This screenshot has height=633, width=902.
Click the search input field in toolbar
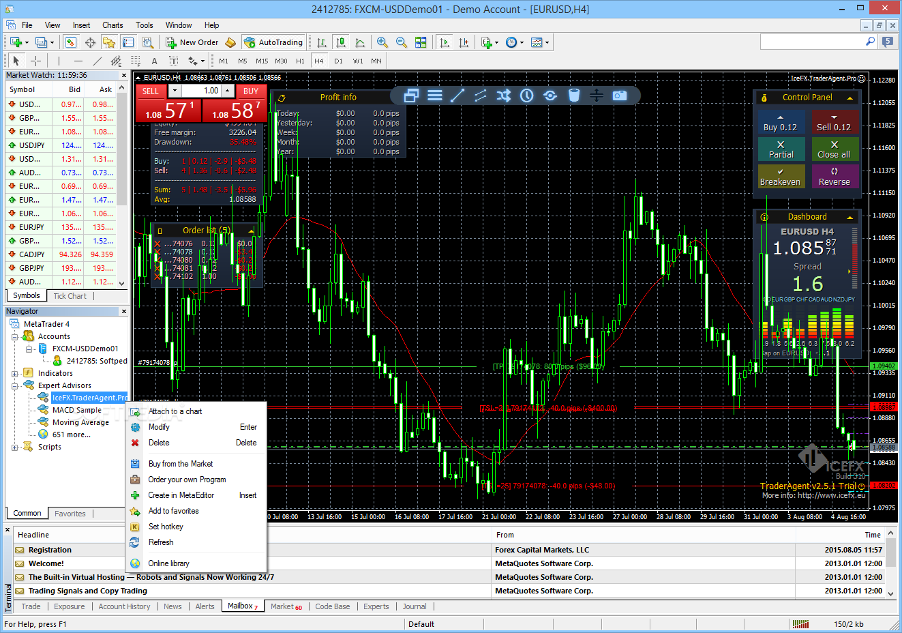click(x=812, y=42)
